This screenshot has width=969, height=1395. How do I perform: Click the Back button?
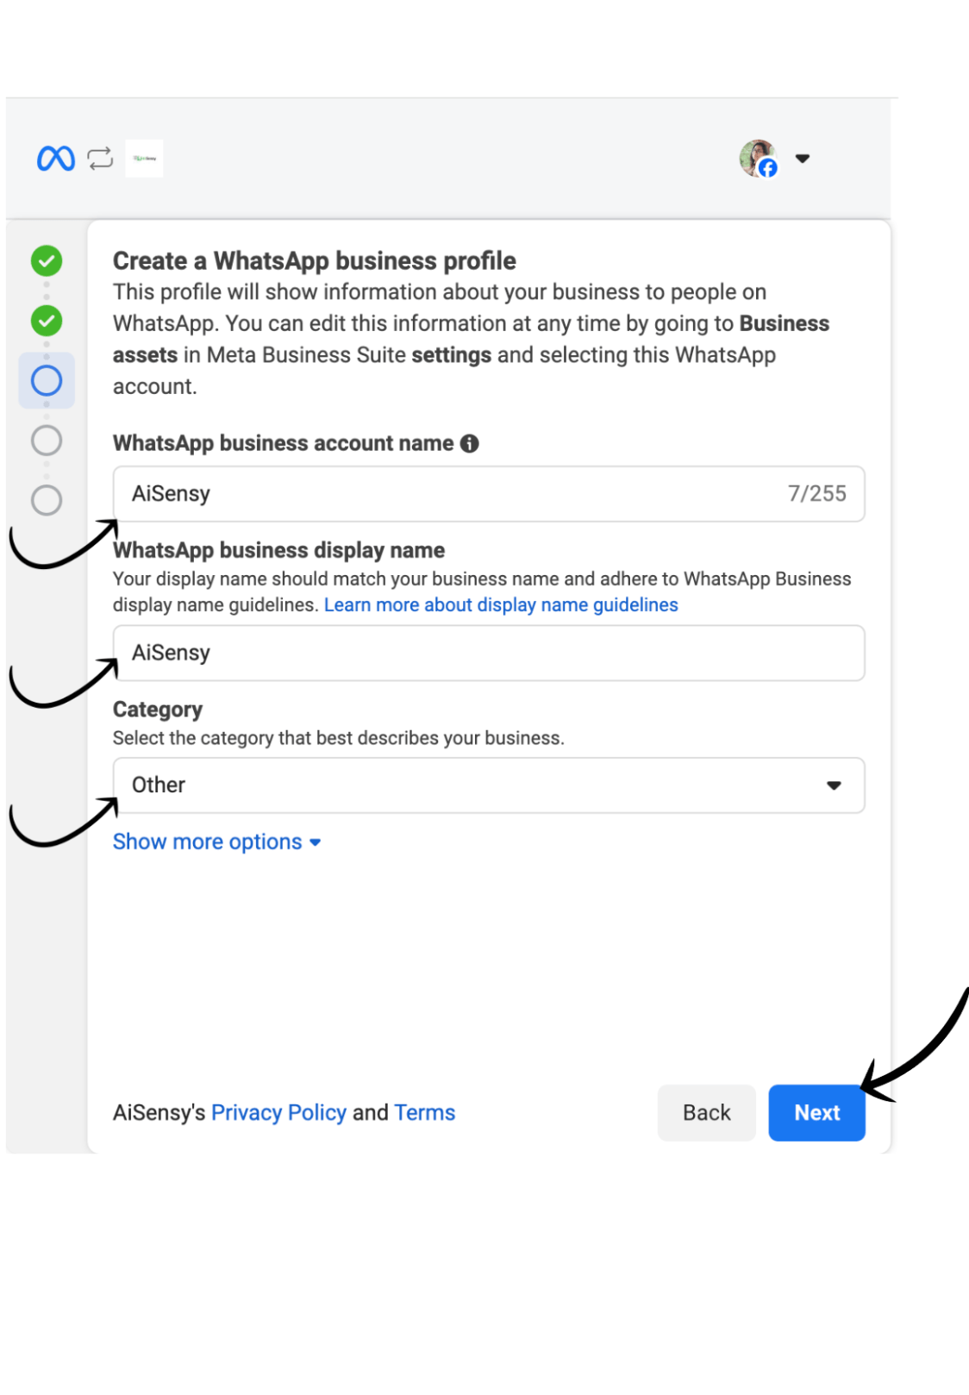click(x=707, y=1113)
